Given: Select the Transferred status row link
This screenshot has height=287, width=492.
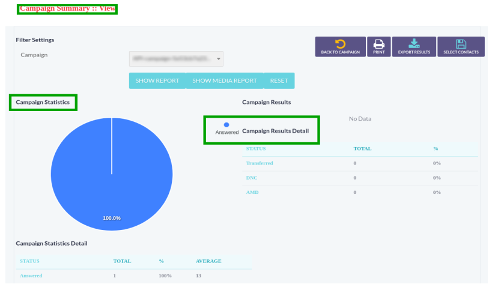Looking at the screenshot, I should coord(260,163).
